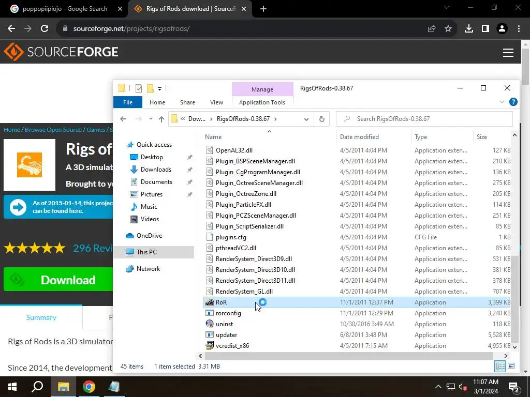This screenshot has width=530, height=397.
Task: Open Application Tools ribbon tab
Action: tap(262, 102)
